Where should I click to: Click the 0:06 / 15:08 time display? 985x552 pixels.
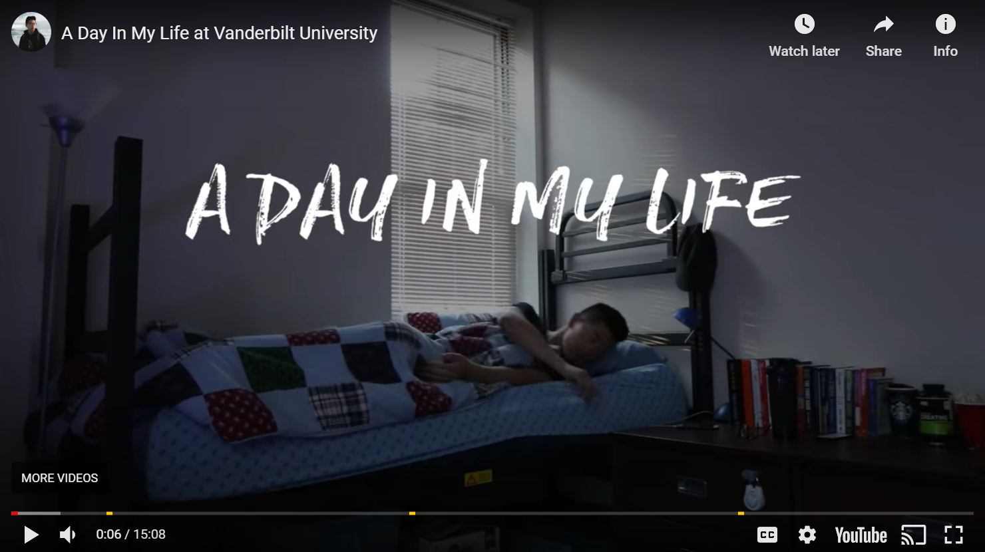coord(130,534)
